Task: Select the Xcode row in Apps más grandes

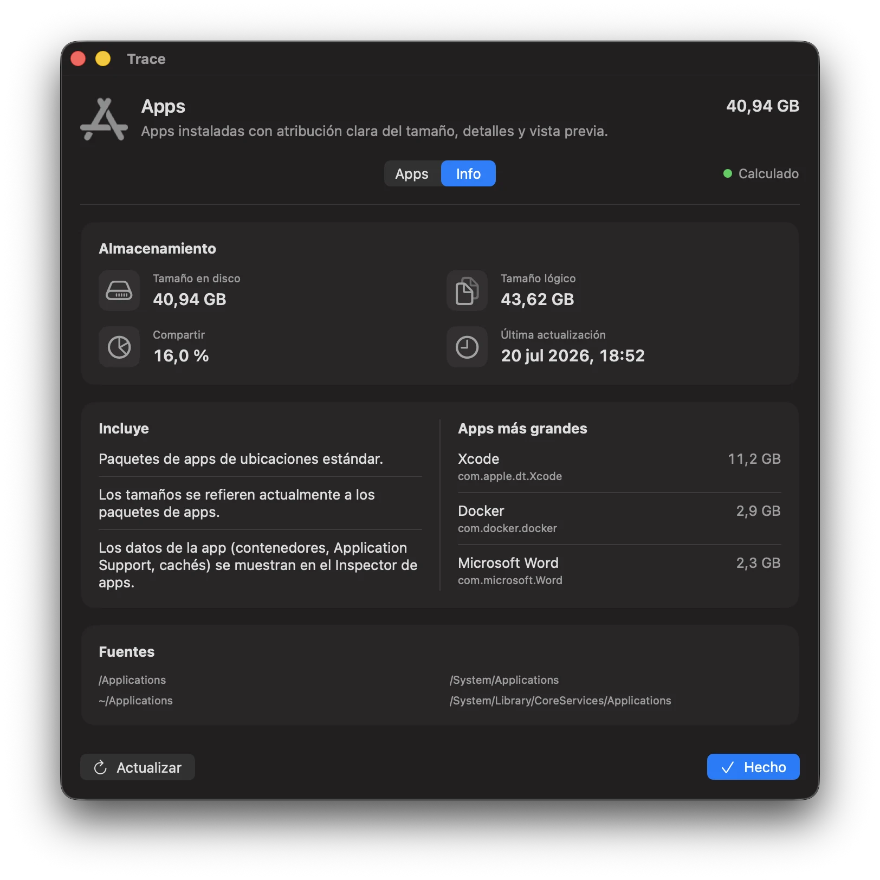Action: [x=619, y=467]
